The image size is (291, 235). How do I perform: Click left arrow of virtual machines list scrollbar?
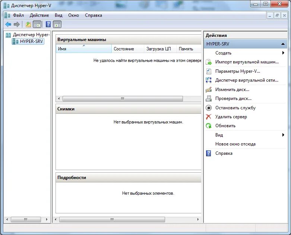[59, 98]
